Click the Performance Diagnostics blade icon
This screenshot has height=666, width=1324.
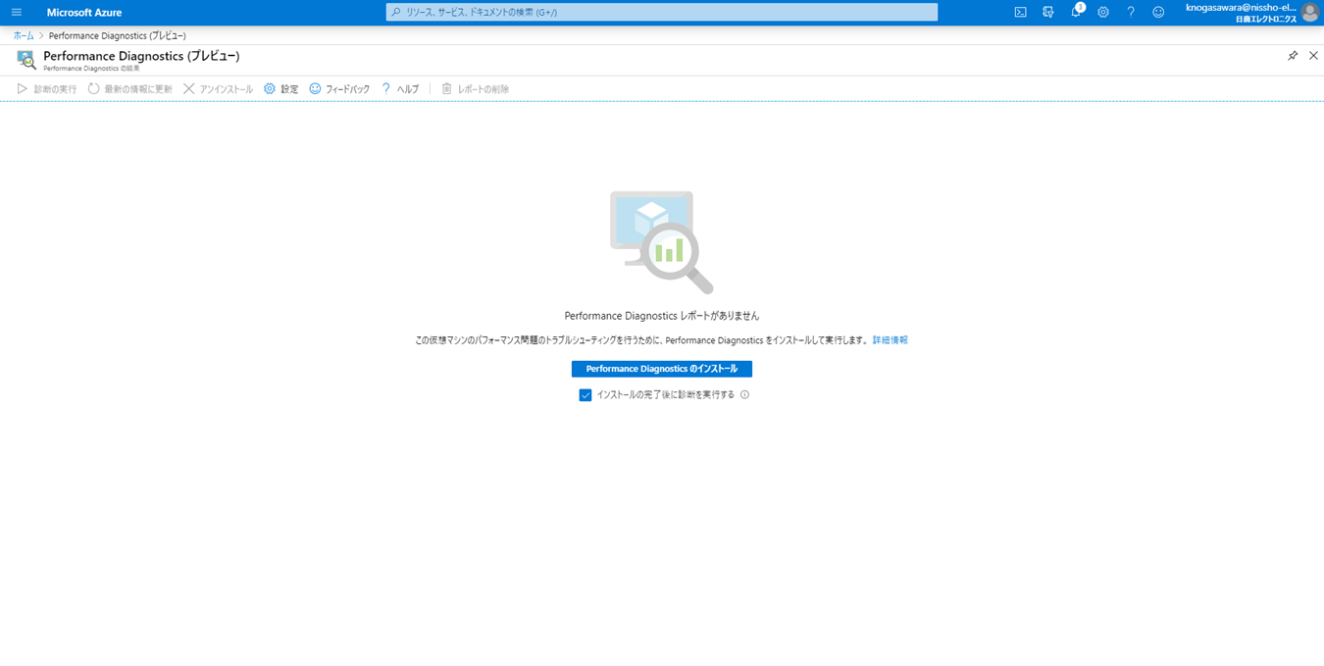[26, 60]
